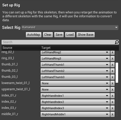Clear index_01_r mapping with X button
Image resolution: width=121 pixels, height=120 pixels.
click(112, 96)
